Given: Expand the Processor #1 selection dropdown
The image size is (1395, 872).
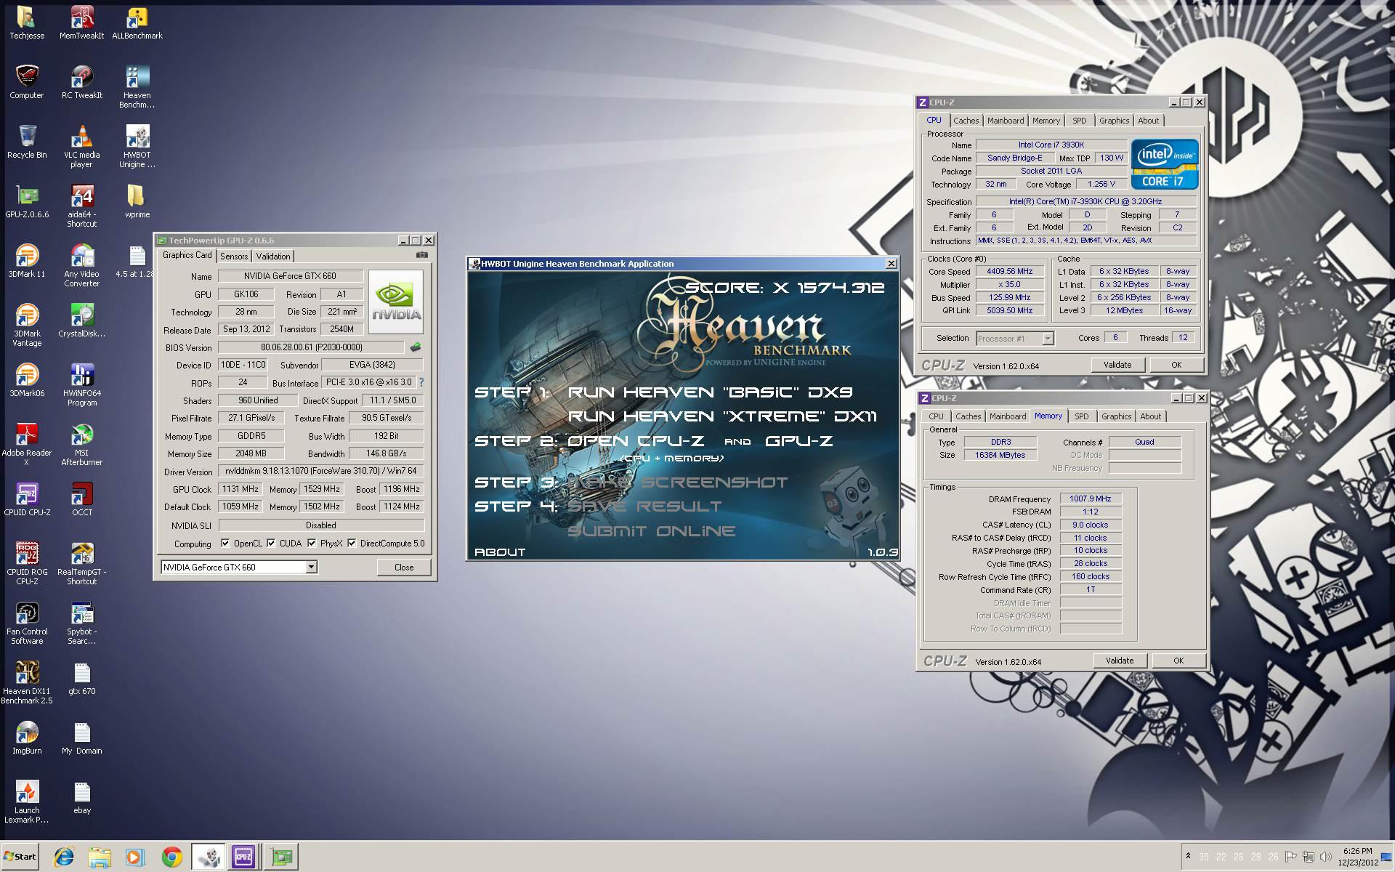Looking at the screenshot, I should click(x=1048, y=339).
